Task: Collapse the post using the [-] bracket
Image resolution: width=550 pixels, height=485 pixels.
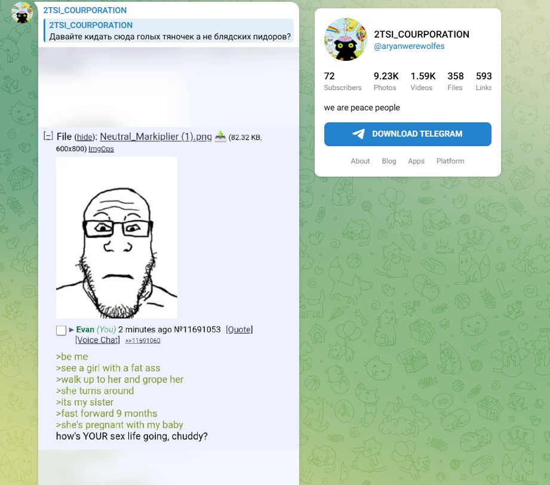Action: pos(48,137)
